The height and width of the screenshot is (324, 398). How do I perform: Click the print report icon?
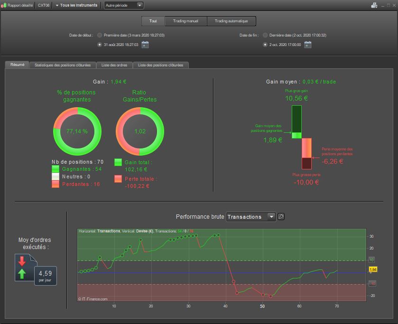[x=374, y=5]
